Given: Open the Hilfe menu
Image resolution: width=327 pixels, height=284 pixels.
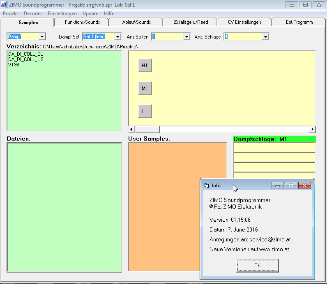Looking at the screenshot, I should click(x=109, y=14).
